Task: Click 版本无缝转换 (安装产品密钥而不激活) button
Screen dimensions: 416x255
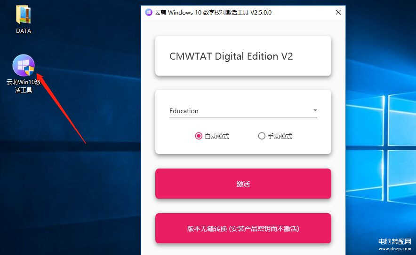Action: [243, 229]
